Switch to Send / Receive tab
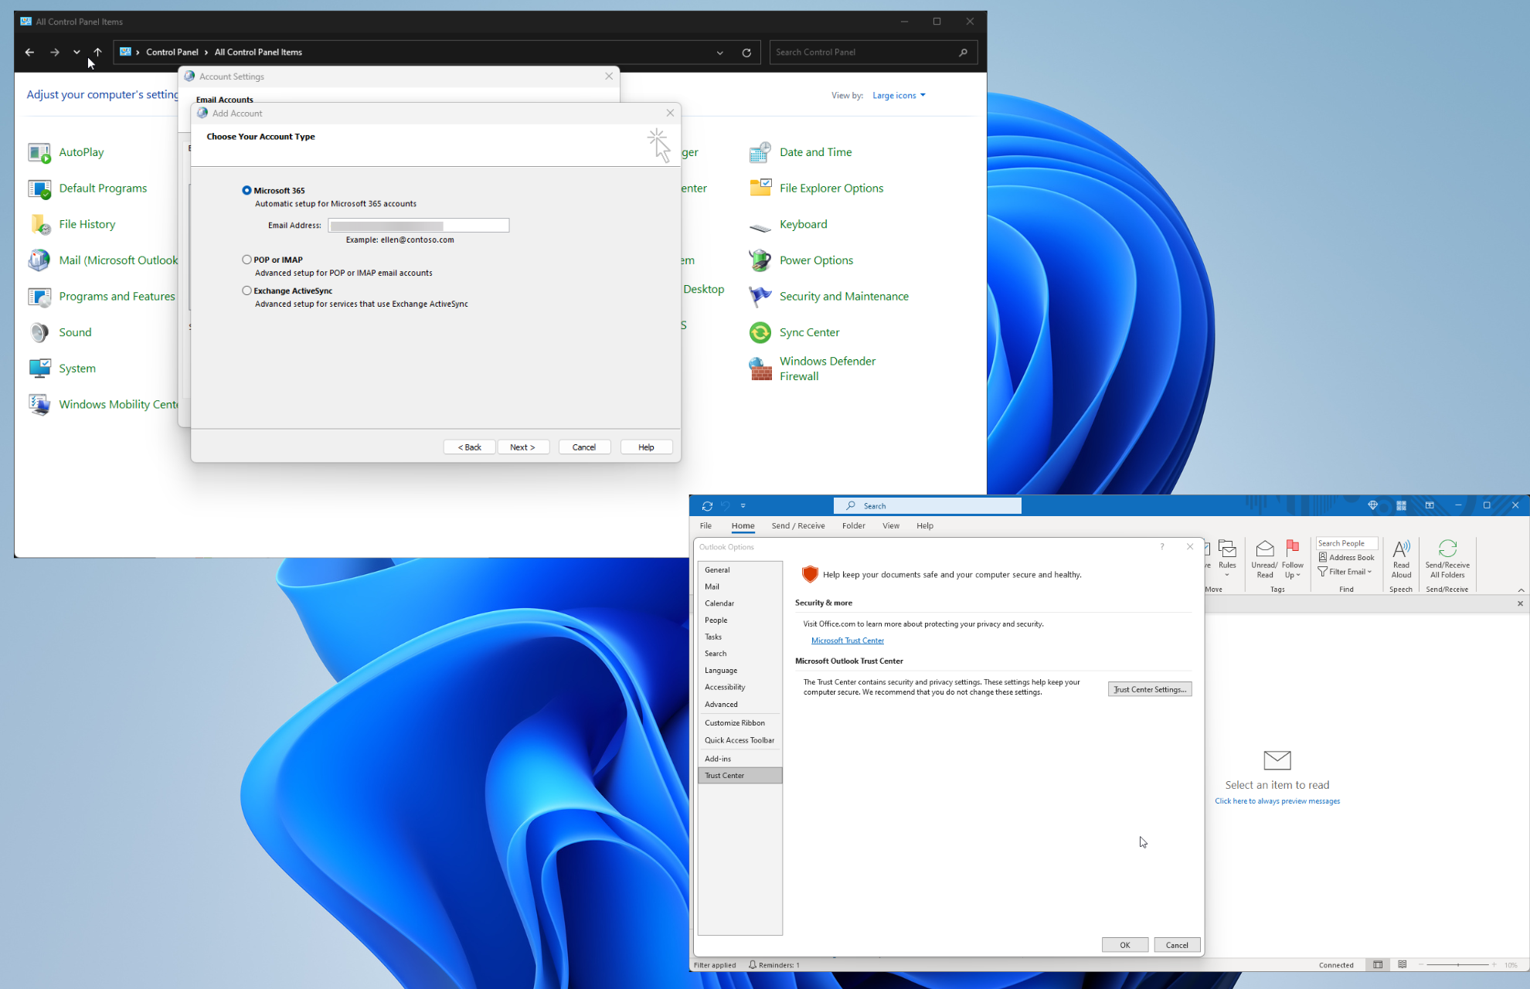Image resolution: width=1530 pixels, height=989 pixels. click(798, 526)
